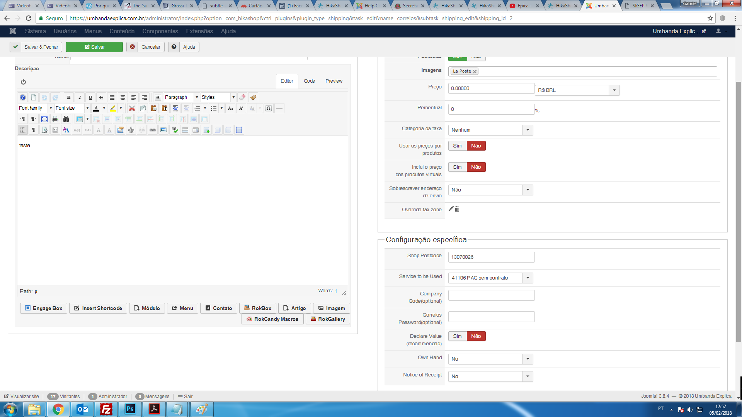Click the omega special character icon

(269, 108)
